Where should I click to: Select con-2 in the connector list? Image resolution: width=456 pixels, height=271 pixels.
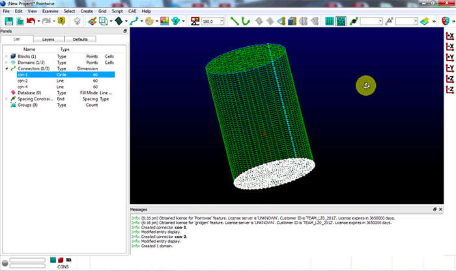click(x=23, y=80)
